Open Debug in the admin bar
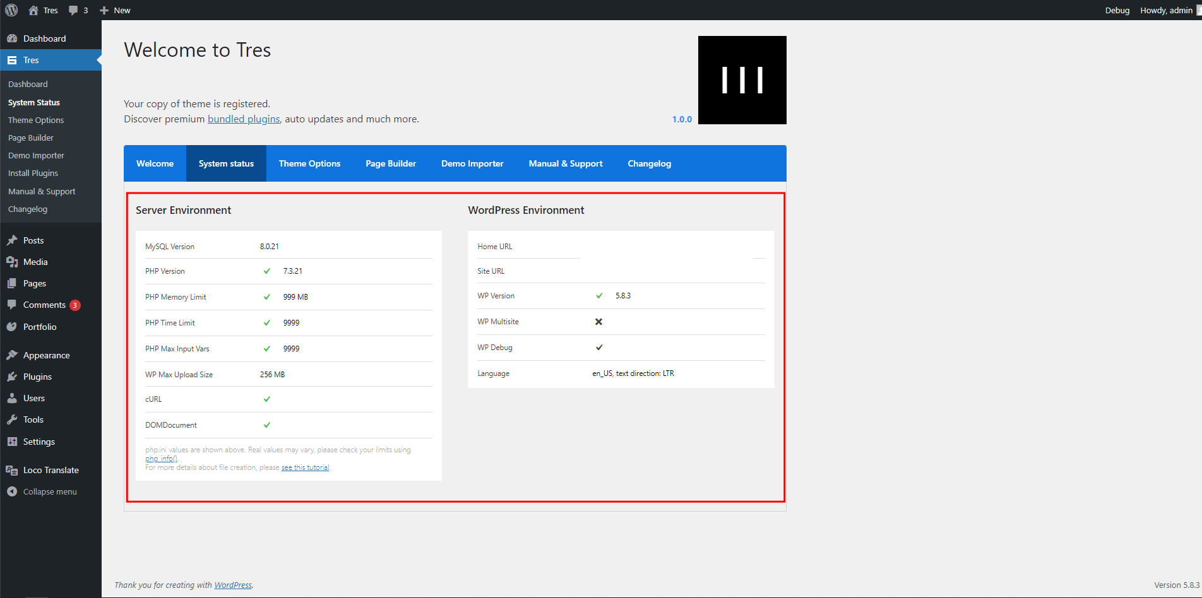1202x598 pixels. pyautogui.click(x=1117, y=10)
